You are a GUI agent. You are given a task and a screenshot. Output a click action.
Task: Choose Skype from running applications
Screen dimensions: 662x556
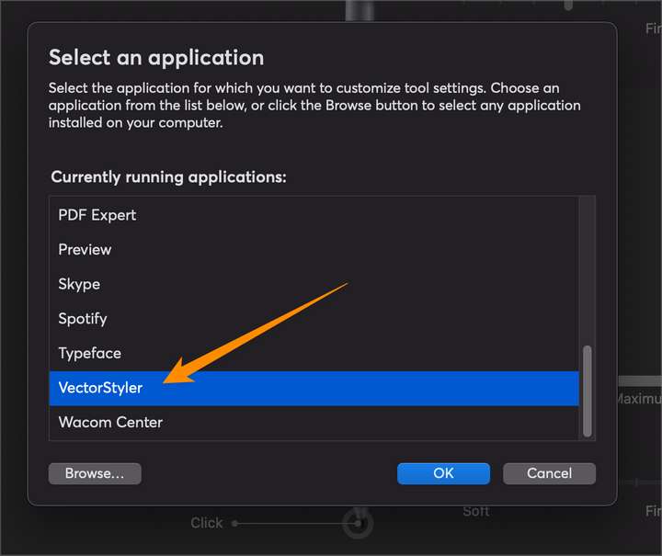click(x=314, y=284)
